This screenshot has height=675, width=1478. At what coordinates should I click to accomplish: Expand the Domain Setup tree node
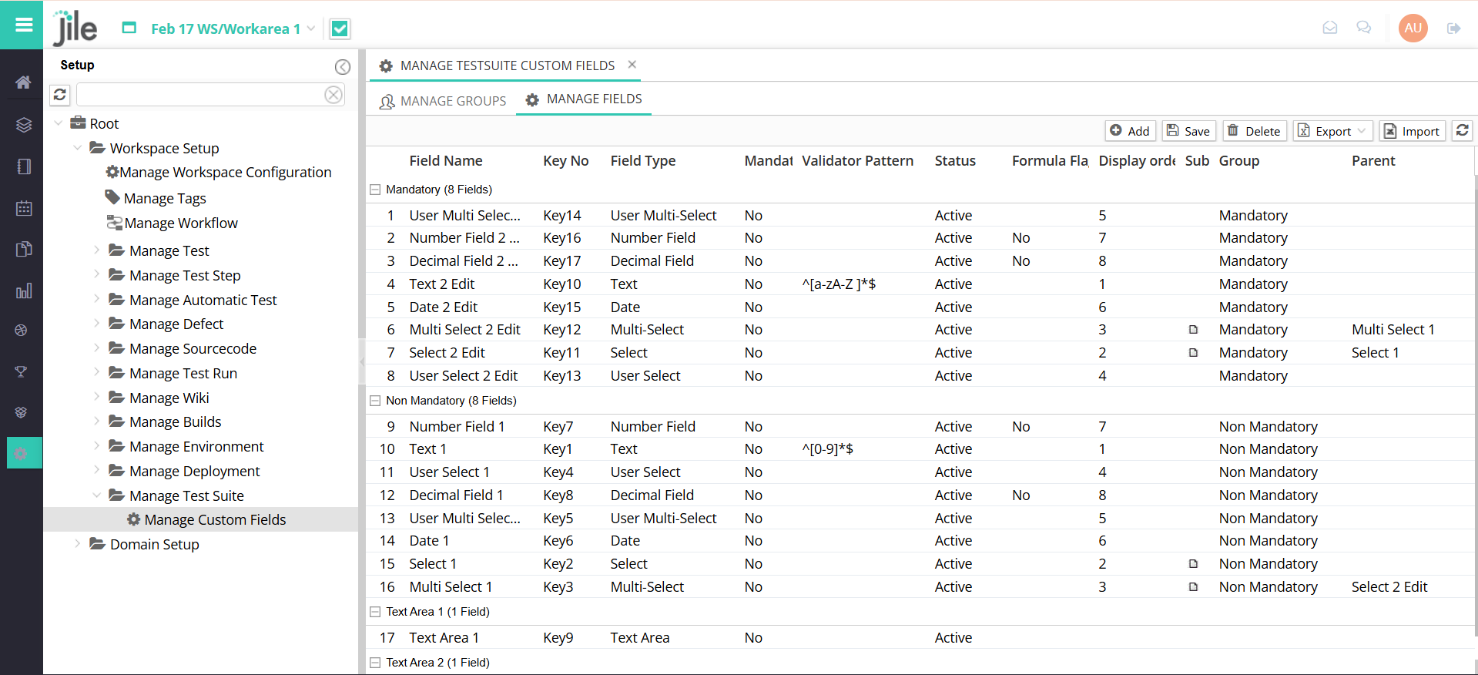[x=78, y=544]
